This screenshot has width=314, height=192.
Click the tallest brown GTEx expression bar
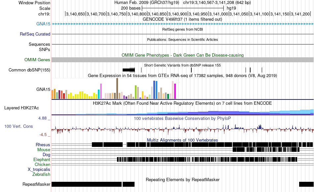(x=117, y=89)
